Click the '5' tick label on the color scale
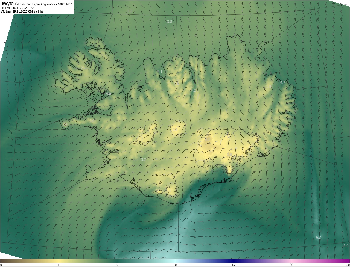The width and height of the screenshot is (350, 267). 117,265
